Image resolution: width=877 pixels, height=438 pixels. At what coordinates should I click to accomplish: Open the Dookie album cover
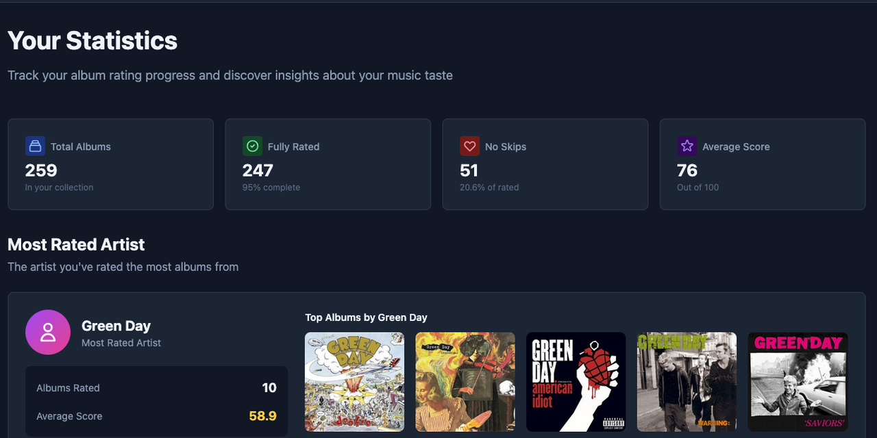pyautogui.click(x=354, y=382)
